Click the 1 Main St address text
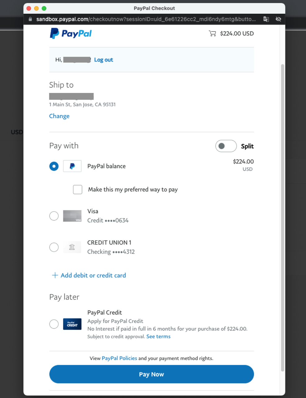 click(82, 104)
